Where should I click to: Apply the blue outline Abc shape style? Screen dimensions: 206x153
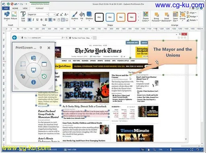point(110,17)
